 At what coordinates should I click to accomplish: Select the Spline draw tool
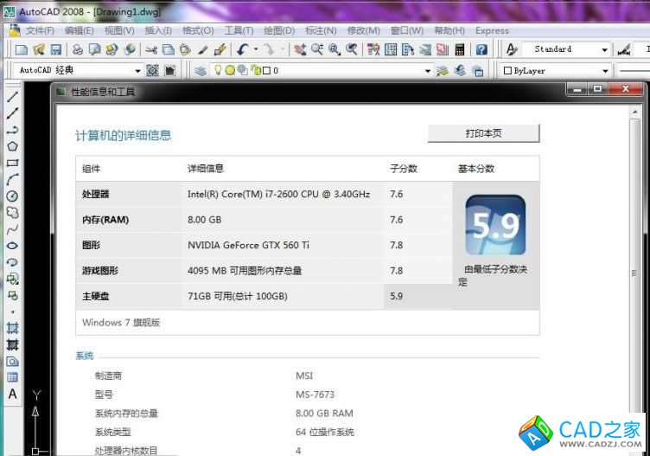click(x=12, y=229)
